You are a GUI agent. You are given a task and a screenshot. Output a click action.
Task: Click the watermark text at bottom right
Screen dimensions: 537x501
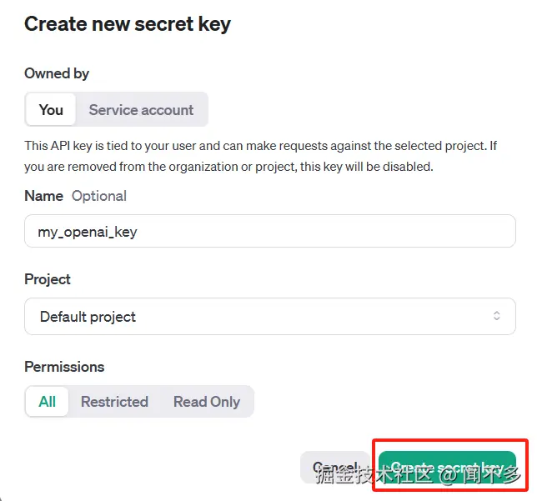tap(417, 476)
